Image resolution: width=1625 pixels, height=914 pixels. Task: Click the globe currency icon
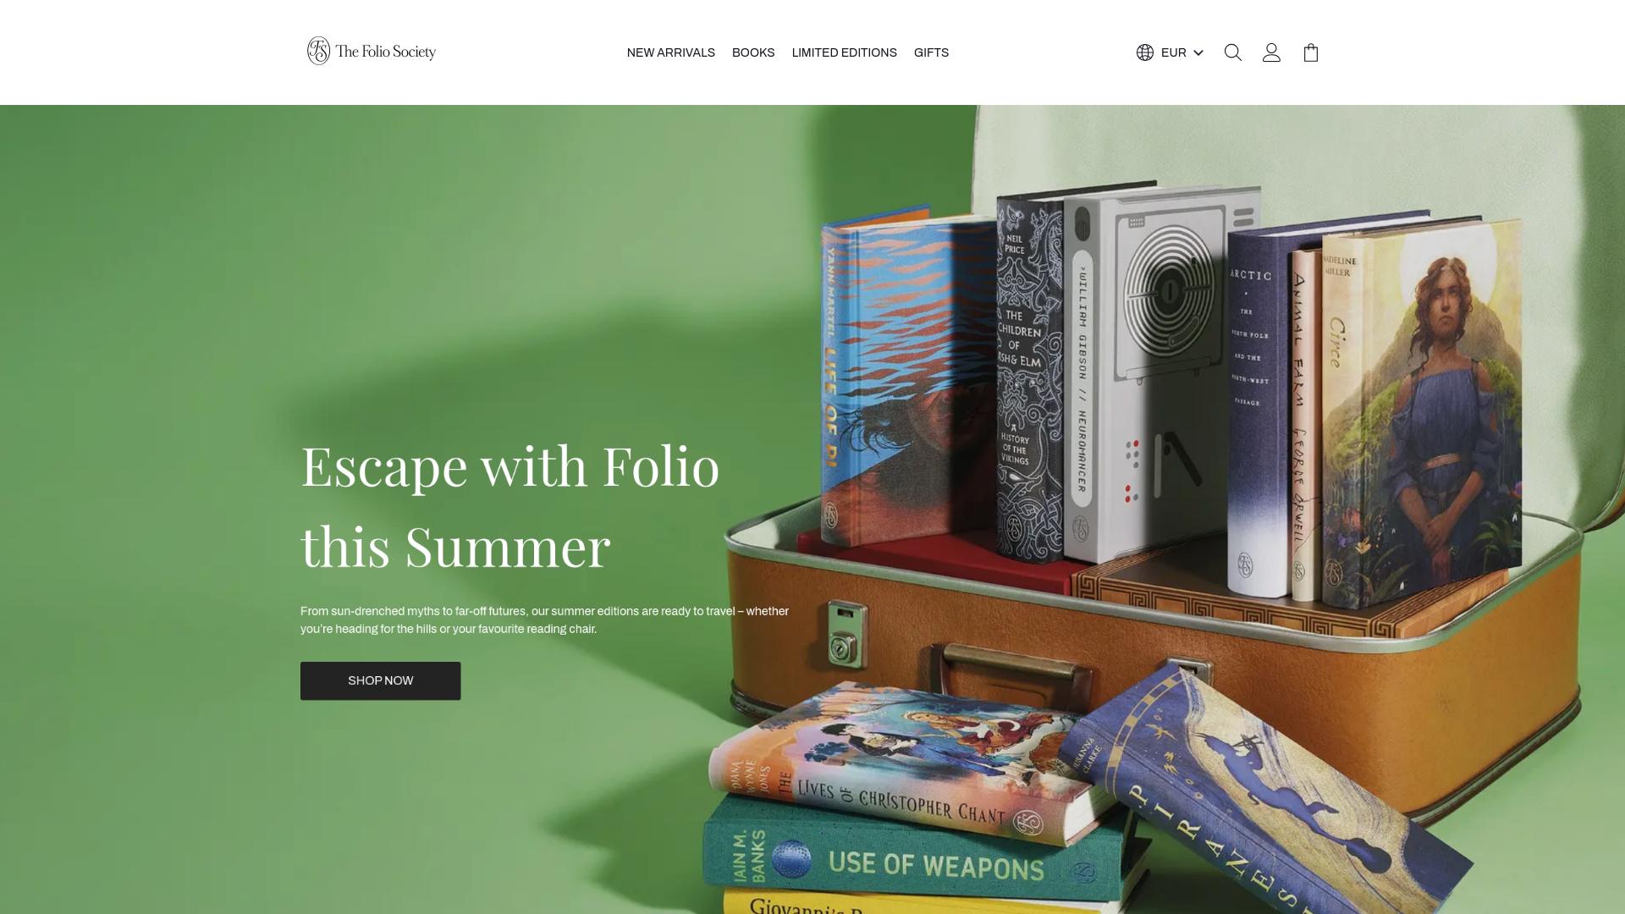[1145, 52]
